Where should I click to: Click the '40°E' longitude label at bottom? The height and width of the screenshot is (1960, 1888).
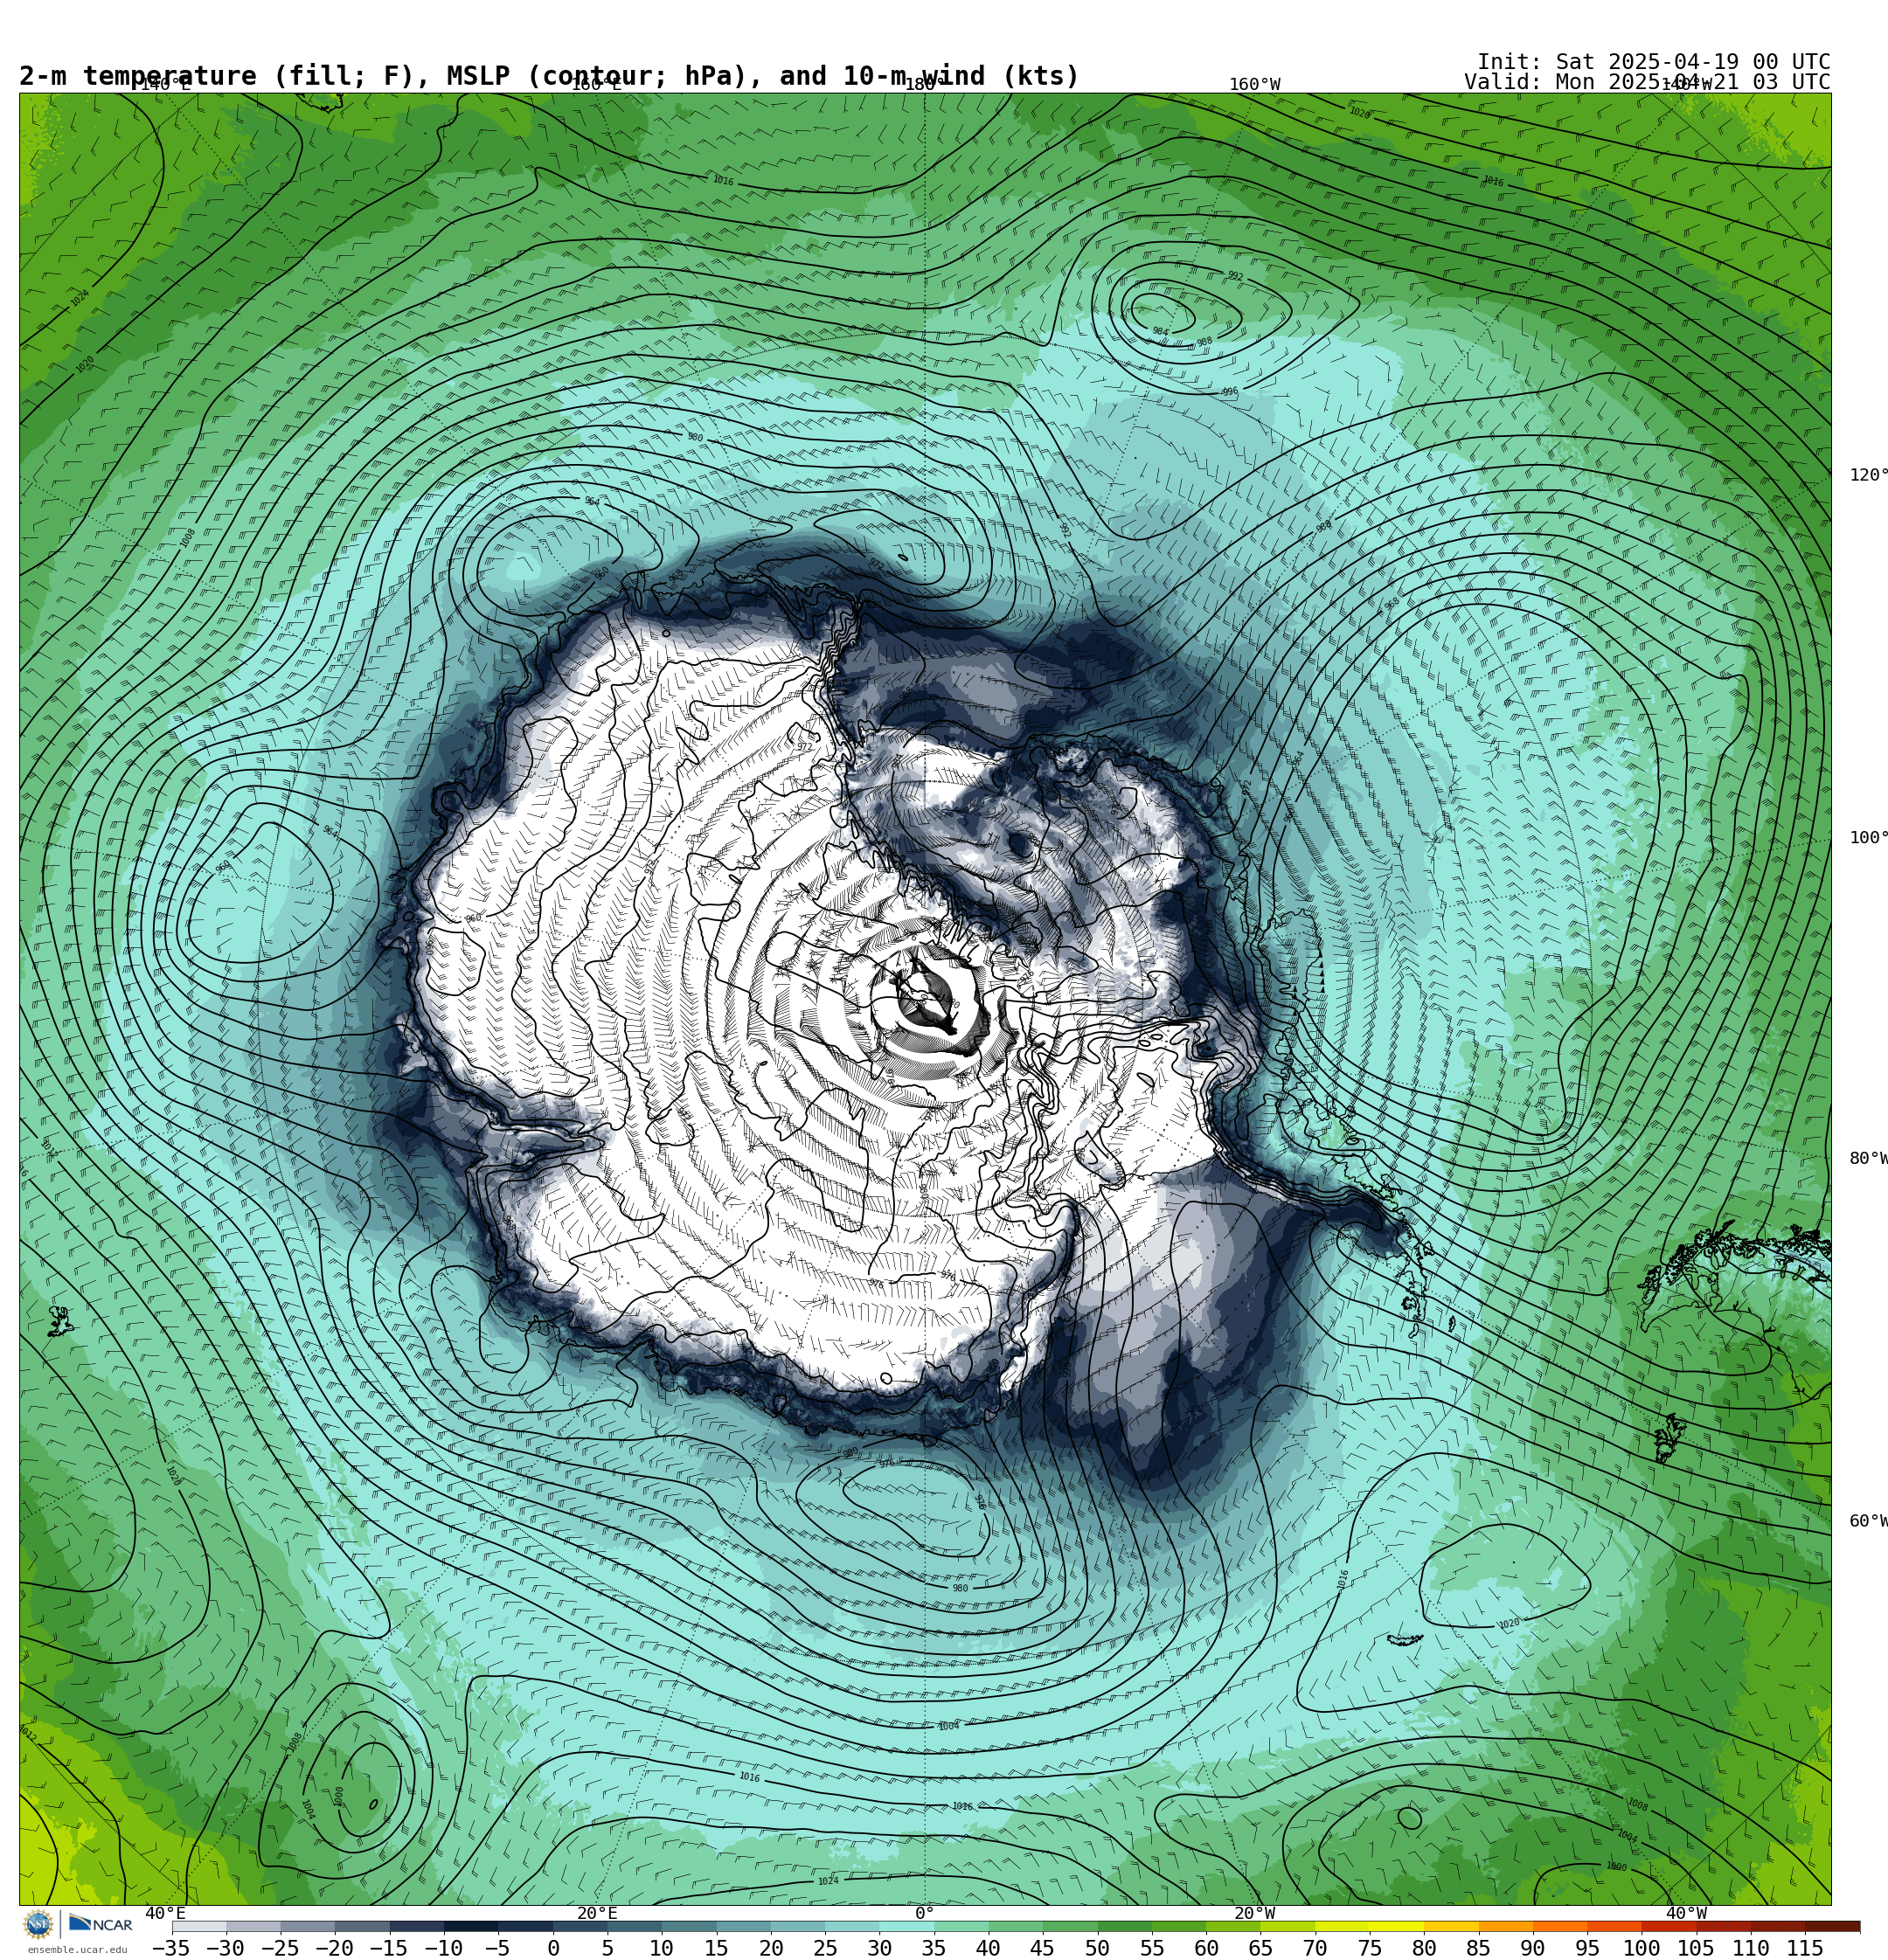[x=165, y=1913]
